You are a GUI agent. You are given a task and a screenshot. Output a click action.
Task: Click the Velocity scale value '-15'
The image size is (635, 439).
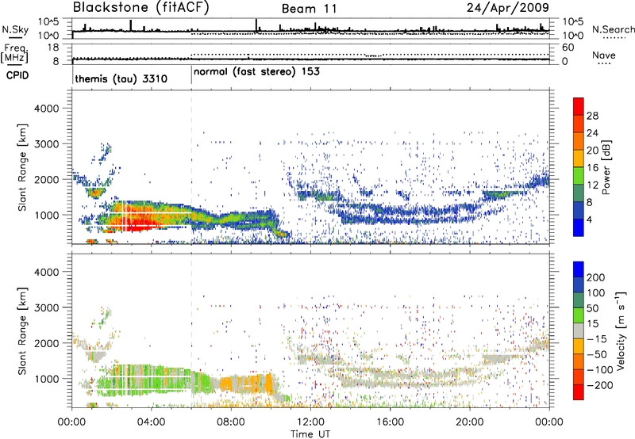(x=597, y=339)
